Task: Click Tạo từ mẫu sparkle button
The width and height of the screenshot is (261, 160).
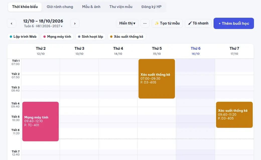Action: click(167, 23)
